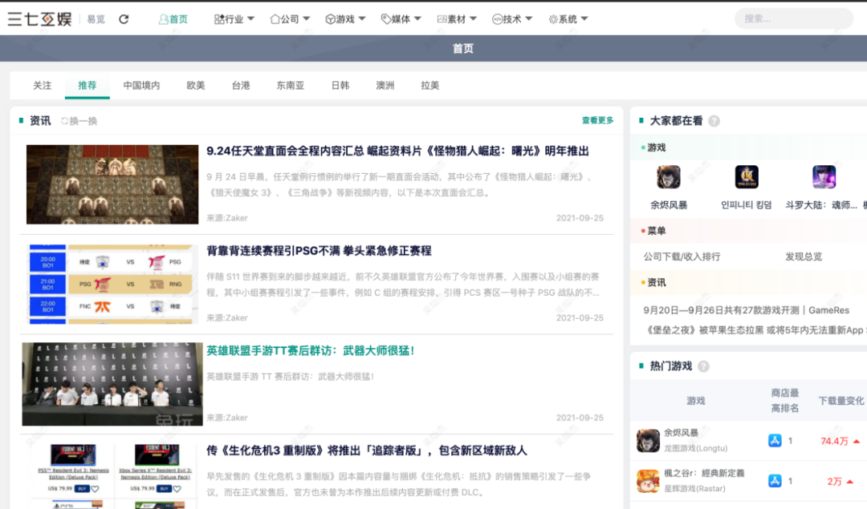This screenshot has height=509, width=867.
Task: Switch to the 东南亚 tab
Action: tap(291, 86)
